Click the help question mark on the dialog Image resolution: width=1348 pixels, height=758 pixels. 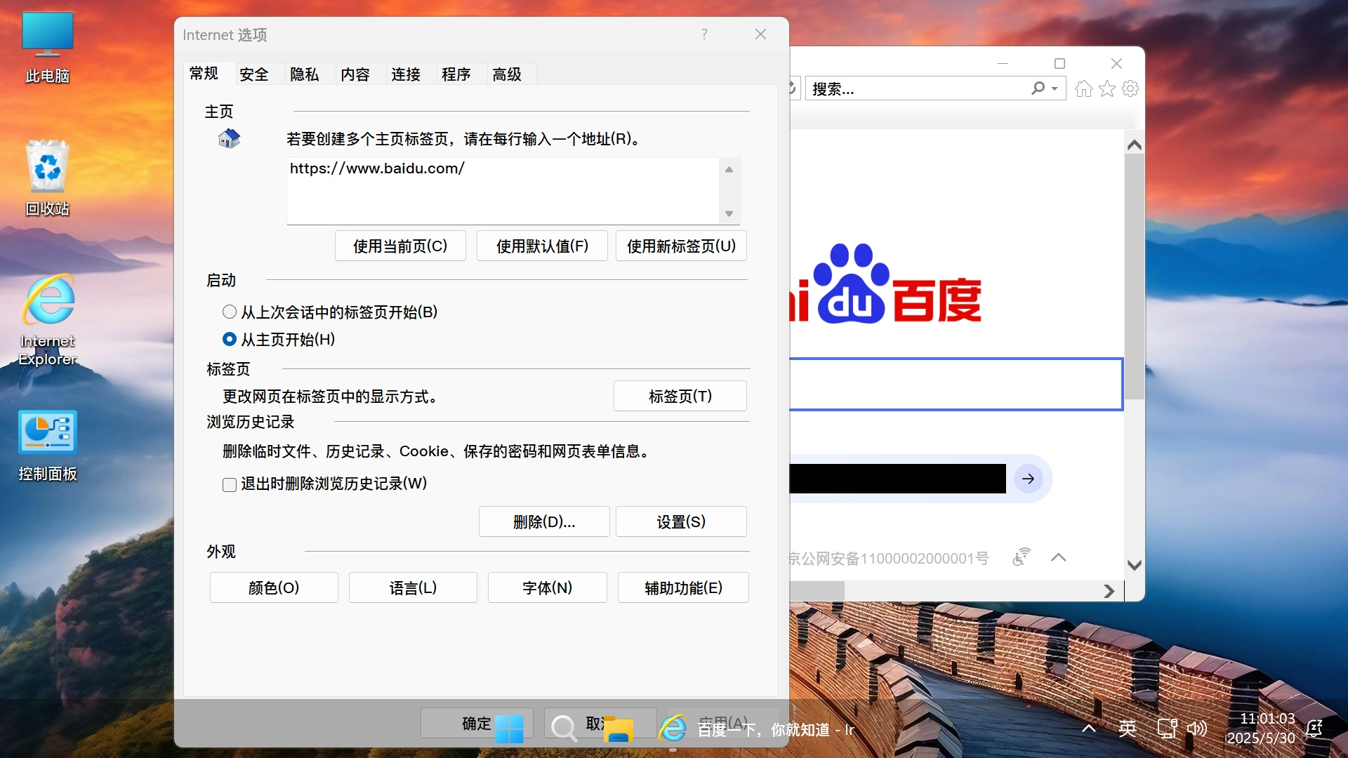click(x=704, y=34)
